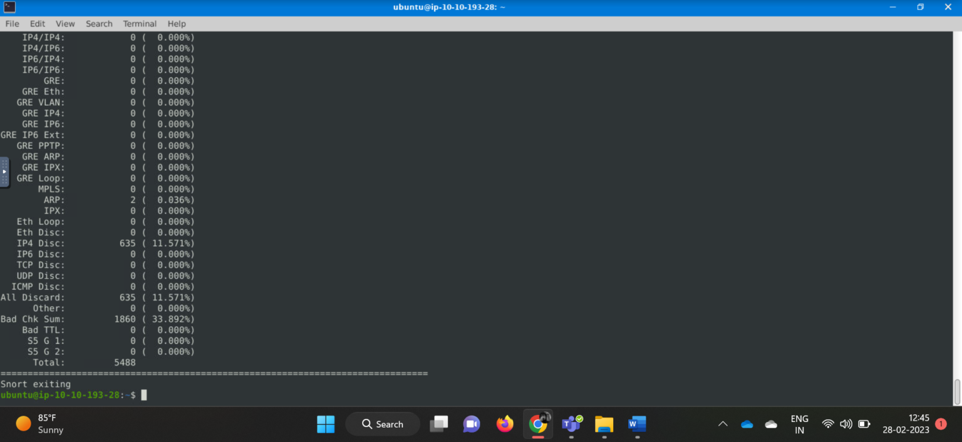The height and width of the screenshot is (442, 962).
Task: Open the Help menu
Action: pyautogui.click(x=177, y=24)
